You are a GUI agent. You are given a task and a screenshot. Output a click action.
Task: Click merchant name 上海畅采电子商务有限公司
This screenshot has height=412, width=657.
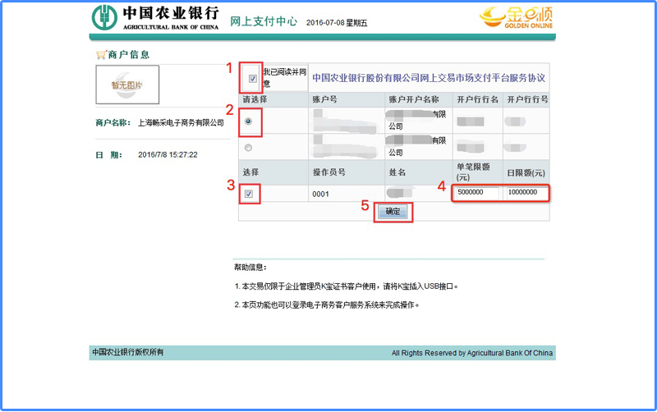pos(181,123)
